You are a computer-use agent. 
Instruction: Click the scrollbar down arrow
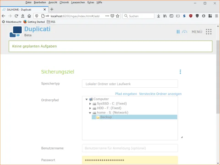coord(218,163)
